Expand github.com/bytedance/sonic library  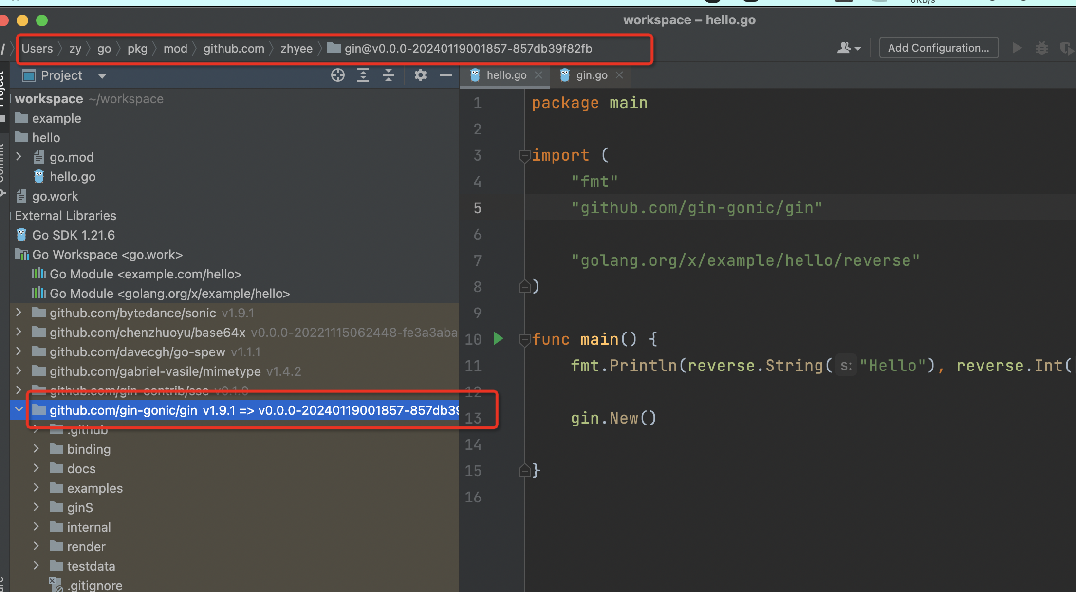click(x=19, y=313)
